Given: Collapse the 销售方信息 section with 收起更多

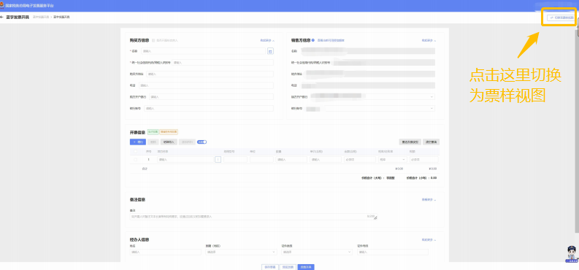Looking at the screenshot, I should point(429,40).
